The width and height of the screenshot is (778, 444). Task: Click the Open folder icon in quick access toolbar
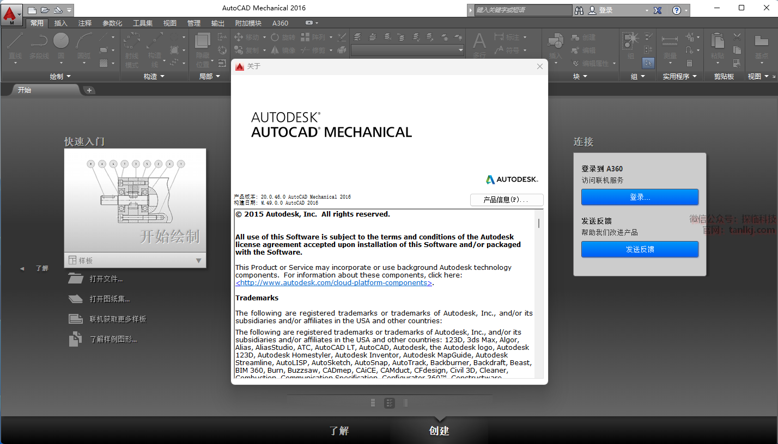[45, 10]
